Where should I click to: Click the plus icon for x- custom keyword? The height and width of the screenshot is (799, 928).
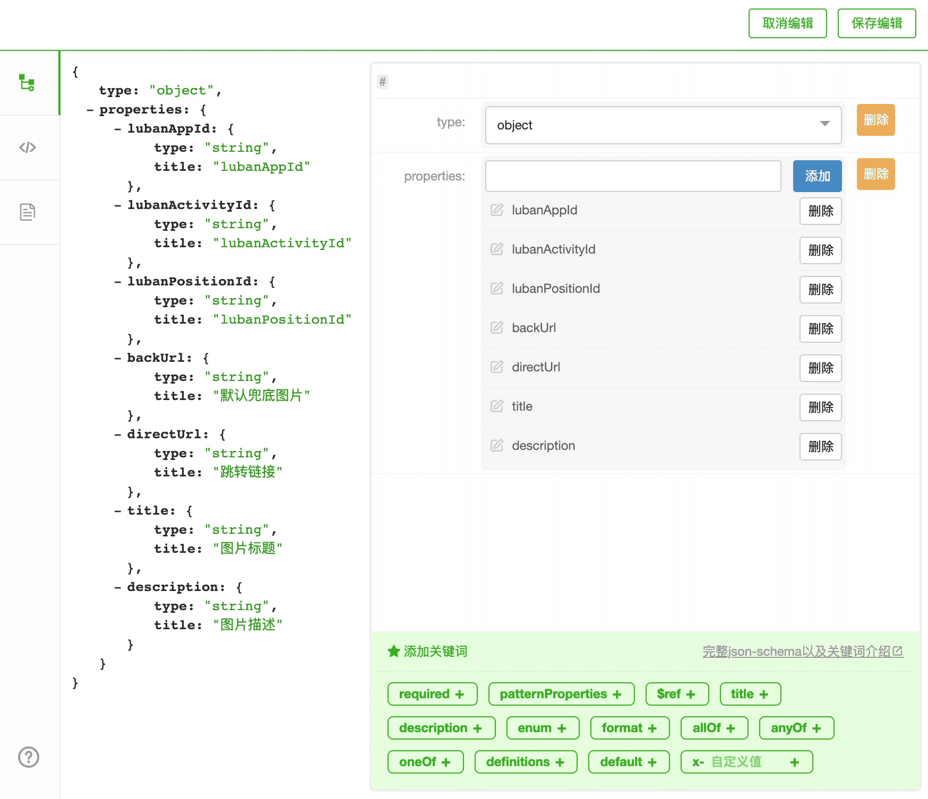pos(795,762)
